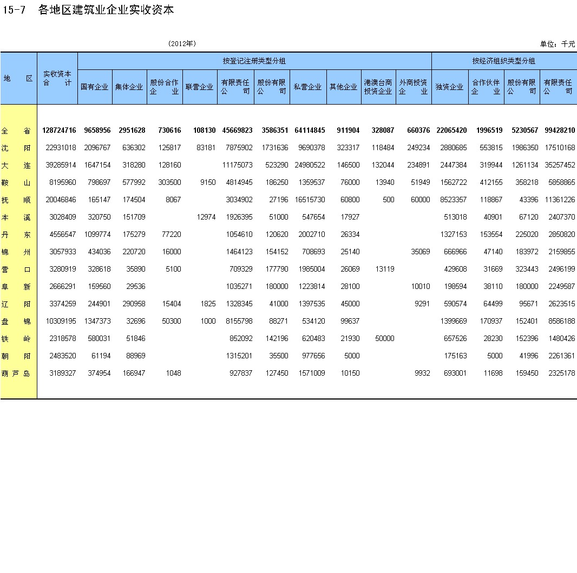Click the province total value 128724716
Image resolution: width=577 pixels, height=573 pixels.
pyautogui.click(x=59, y=131)
